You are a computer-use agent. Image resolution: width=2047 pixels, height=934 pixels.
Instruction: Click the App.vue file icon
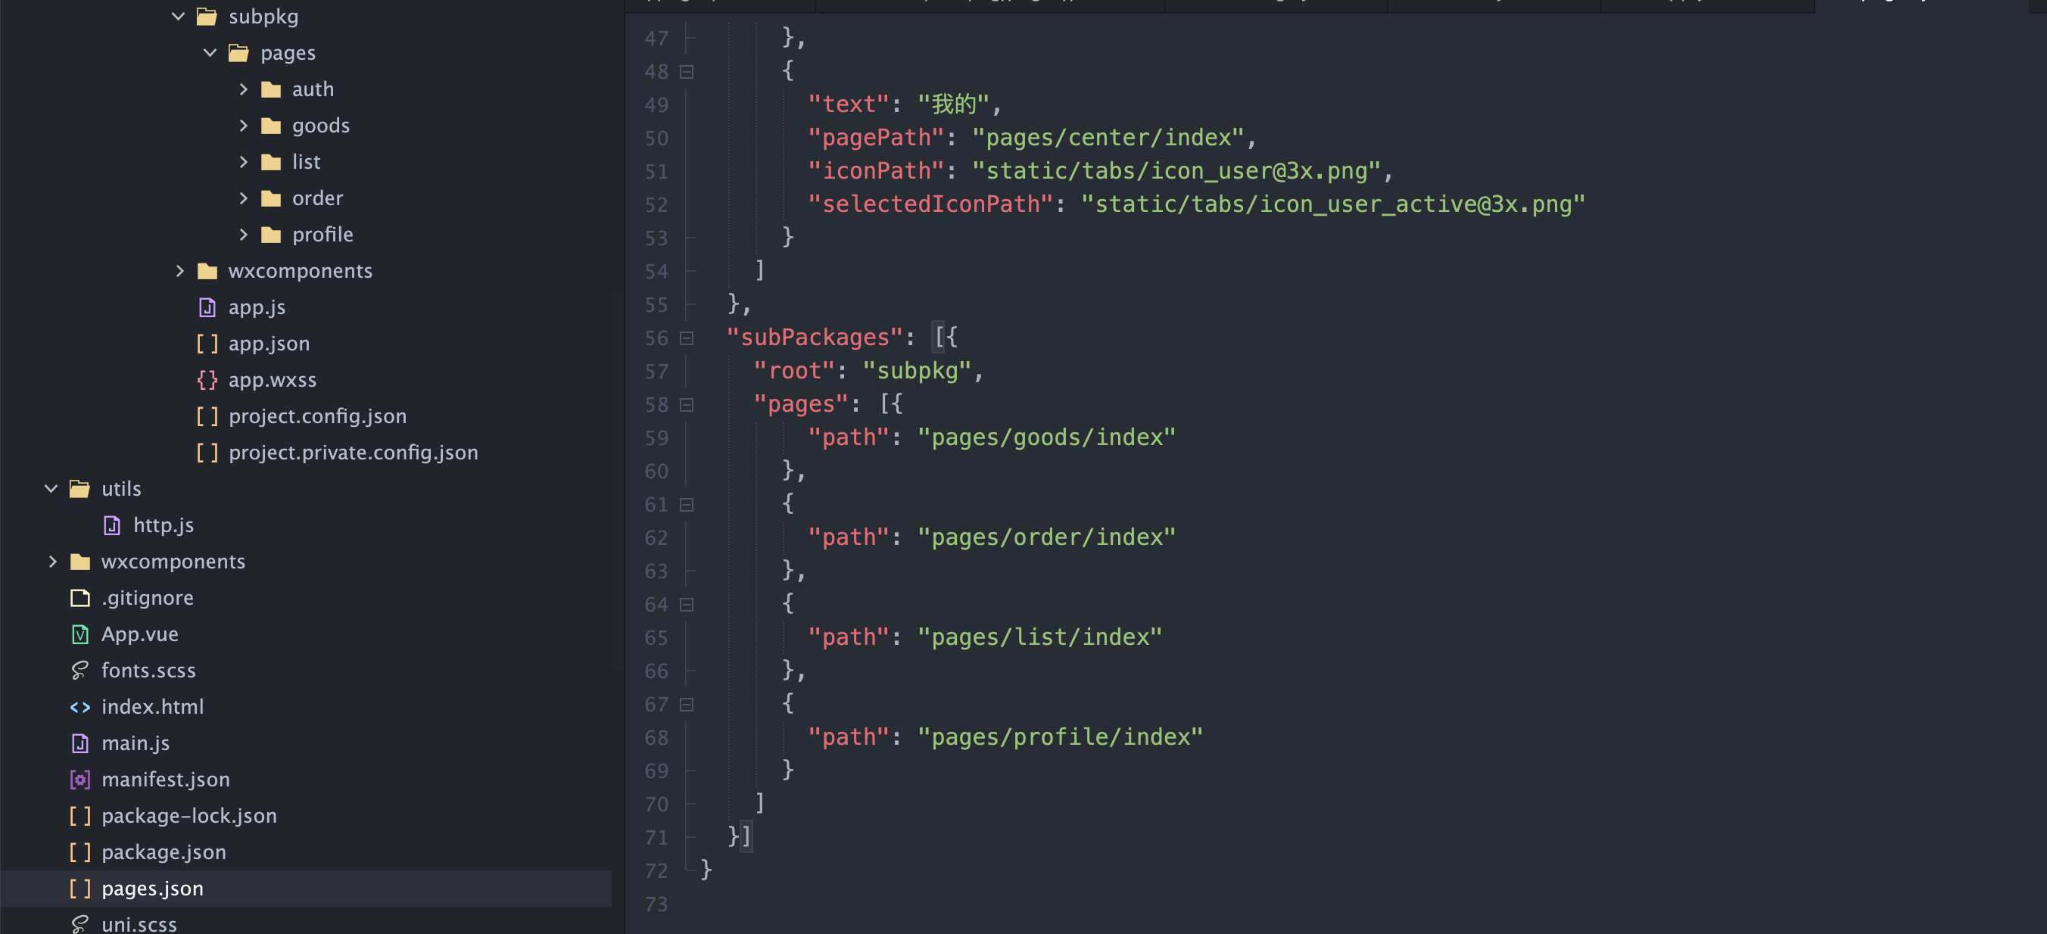(x=80, y=634)
